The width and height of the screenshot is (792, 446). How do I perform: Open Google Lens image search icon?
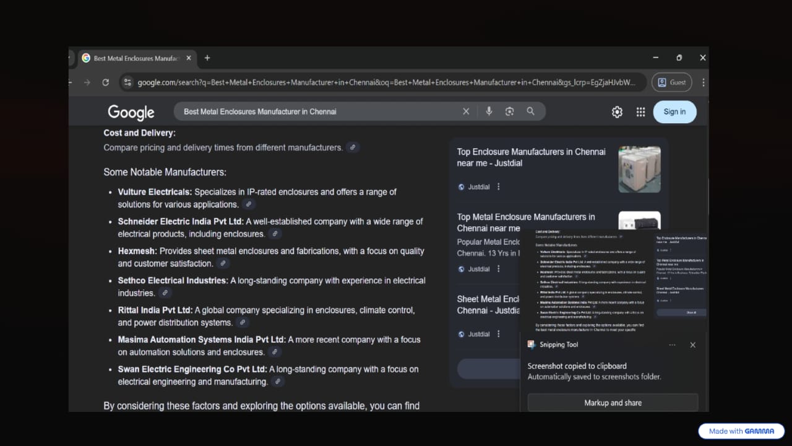click(x=509, y=111)
